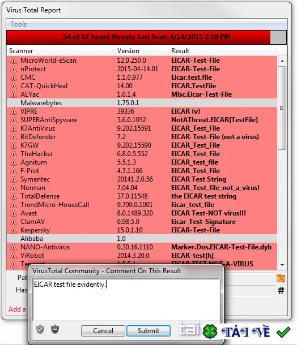Image resolution: width=297 pixels, height=345 pixels.
Task: Click the warning icon beside MicroWorld-eScan
Action: (14, 61)
